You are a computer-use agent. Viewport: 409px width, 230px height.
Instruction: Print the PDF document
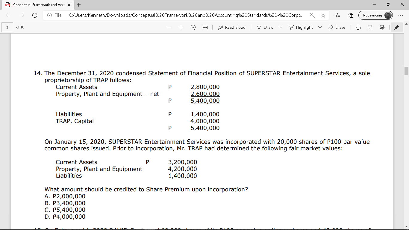(358, 27)
